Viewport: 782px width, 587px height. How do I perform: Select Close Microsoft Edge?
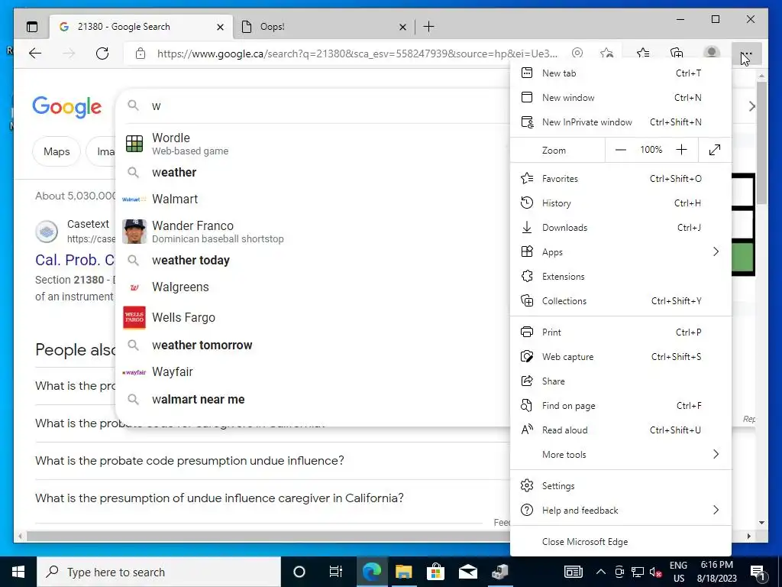tap(620, 542)
